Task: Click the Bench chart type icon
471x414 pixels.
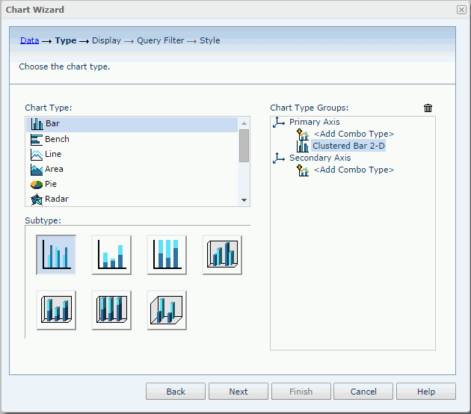Action: pyautogui.click(x=37, y=140)
